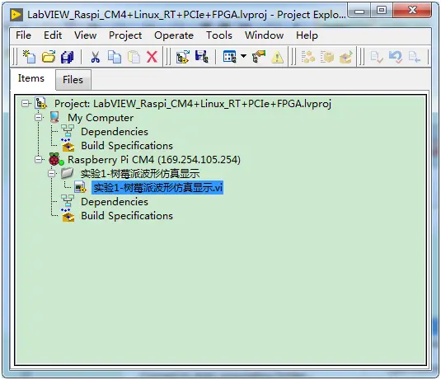Open the Filter Views dropdown arrow
Screen dimensions: 441x380
[x=243, y=56]
